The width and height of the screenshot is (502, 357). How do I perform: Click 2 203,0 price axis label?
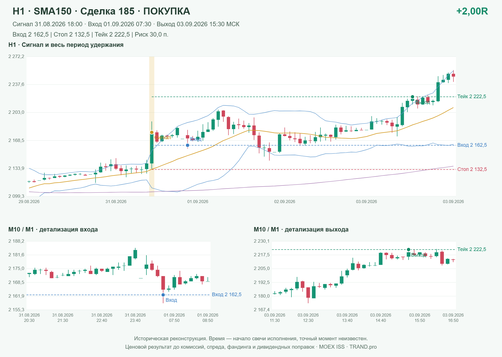click(x=16, y=112)
